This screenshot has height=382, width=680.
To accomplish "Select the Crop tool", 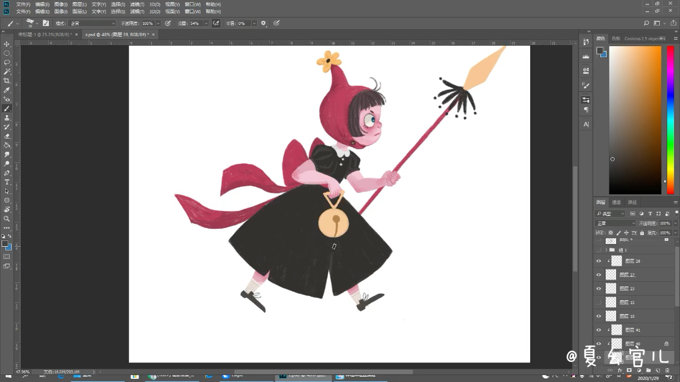I will (x=7, y=81).
